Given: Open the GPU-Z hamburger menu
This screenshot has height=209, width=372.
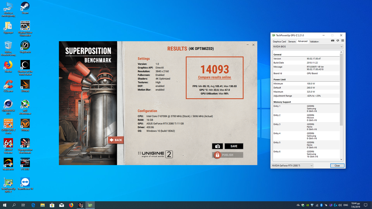Looking at the screenshot, I should [343, 41].
